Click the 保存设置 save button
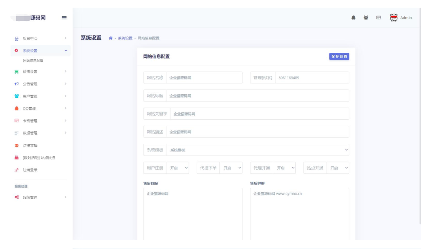Viewport: 430px width, 249px height. (339, 56)
